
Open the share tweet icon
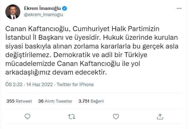pyautogui.click(x=160, y=117)
